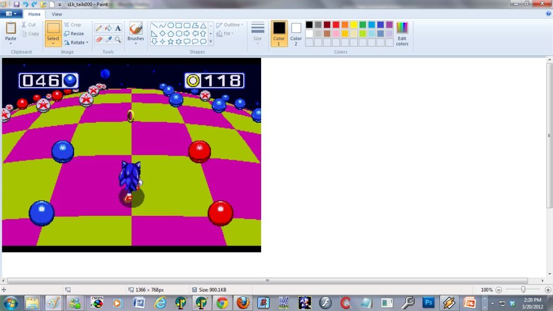The width and height of the screenshot is (553, 311).
Task: Open the Windows Start button
Action: point(11,303)
